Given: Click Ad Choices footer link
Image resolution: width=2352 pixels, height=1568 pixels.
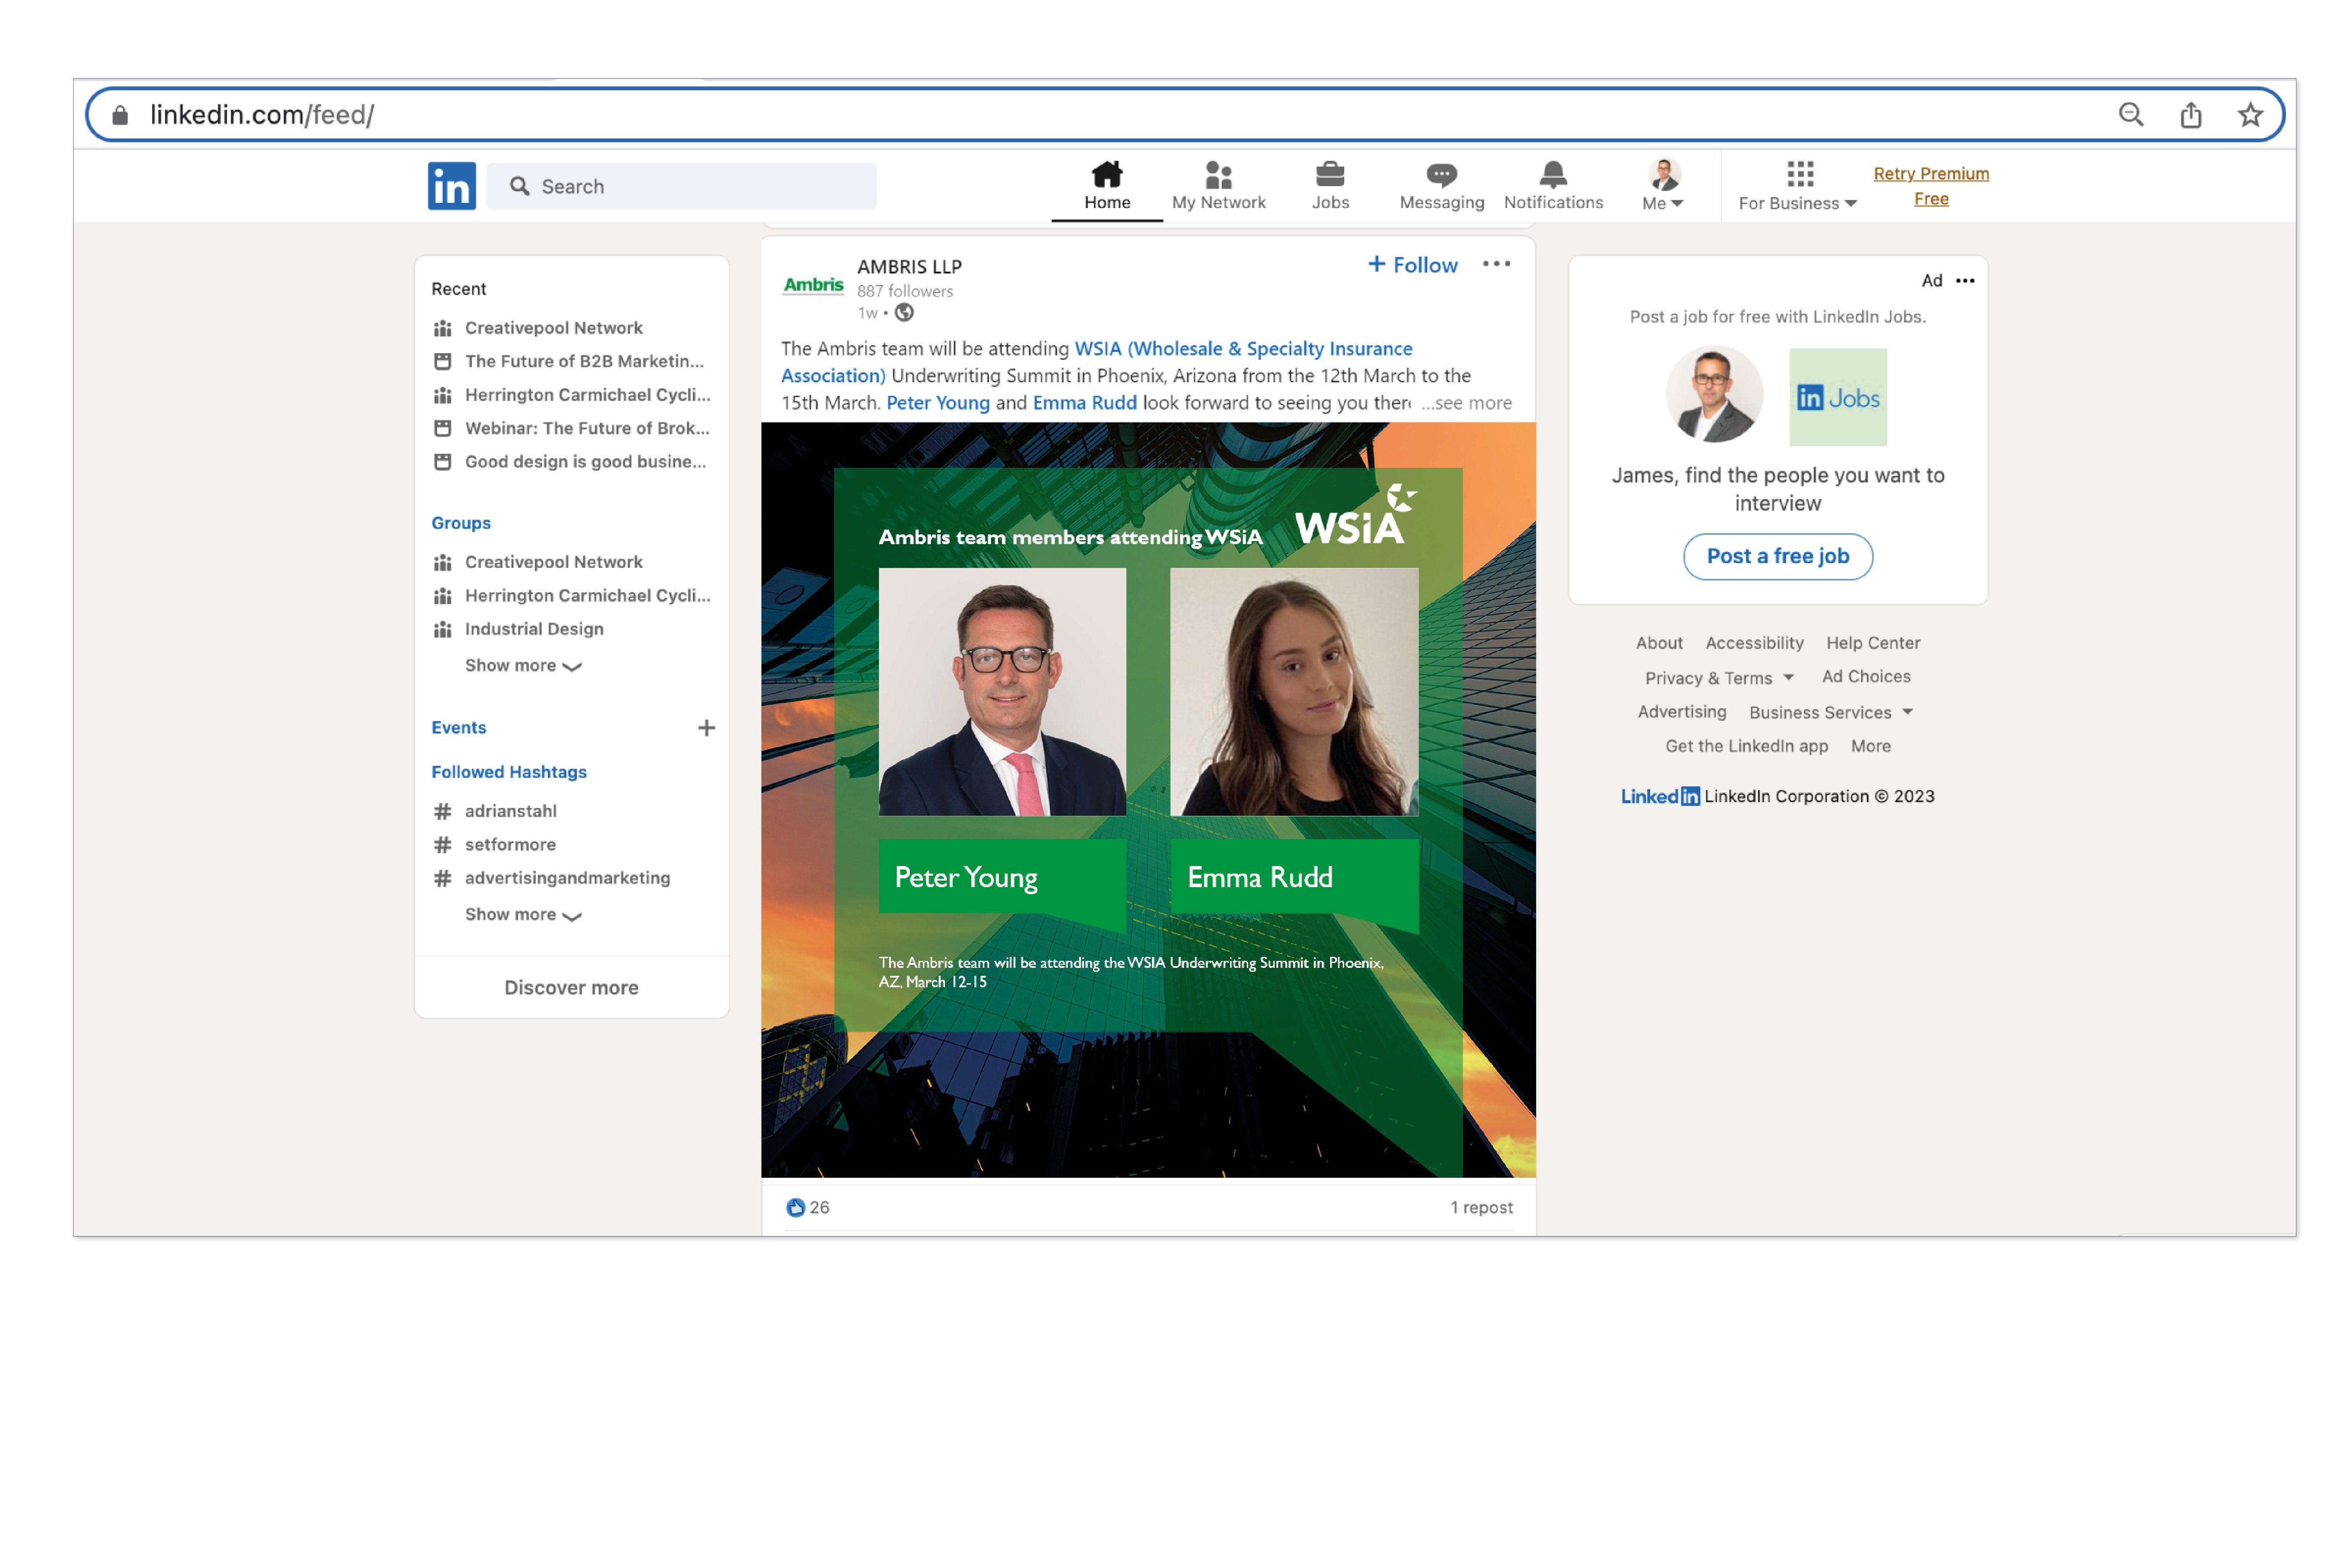Looking at the screenshot, I should 1866,677.
